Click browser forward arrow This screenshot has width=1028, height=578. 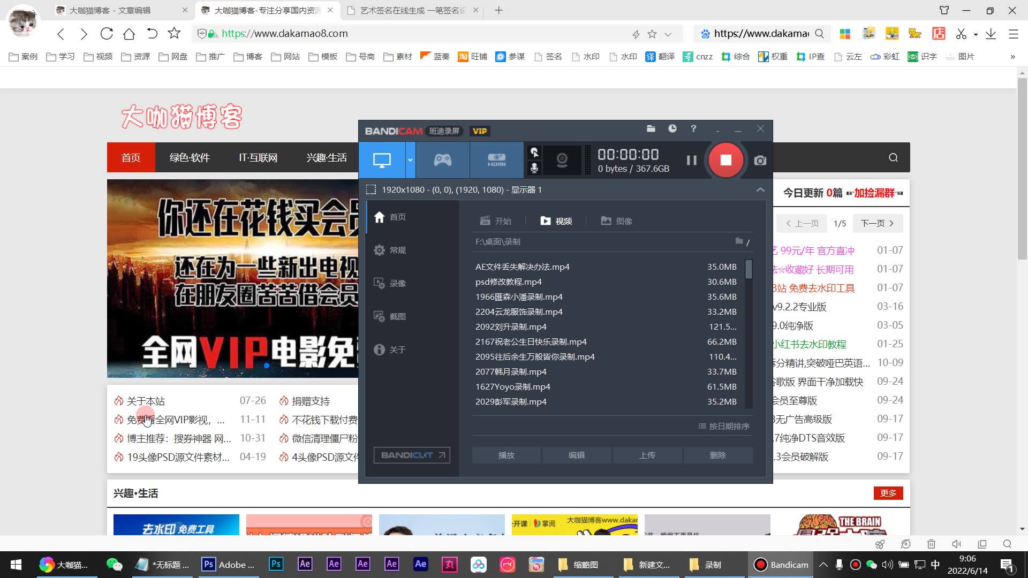click(84, 34)
